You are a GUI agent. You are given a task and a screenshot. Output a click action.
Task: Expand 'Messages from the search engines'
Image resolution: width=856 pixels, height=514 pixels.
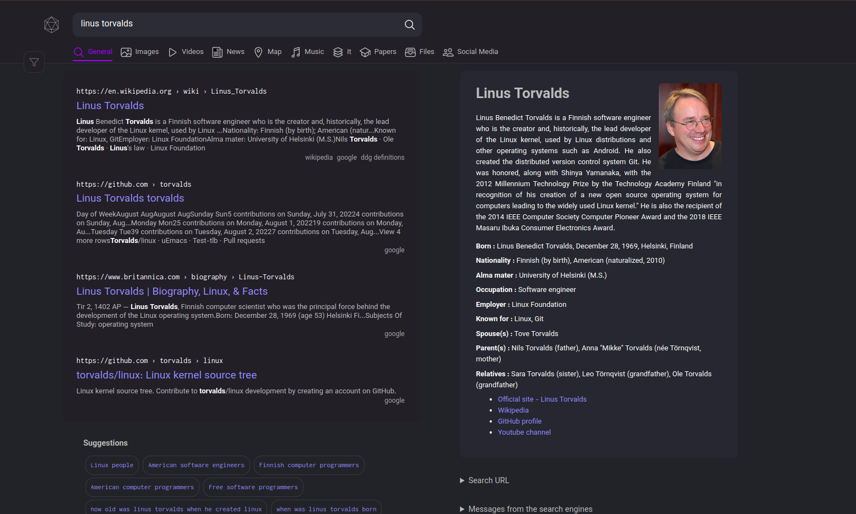(527, 509)
